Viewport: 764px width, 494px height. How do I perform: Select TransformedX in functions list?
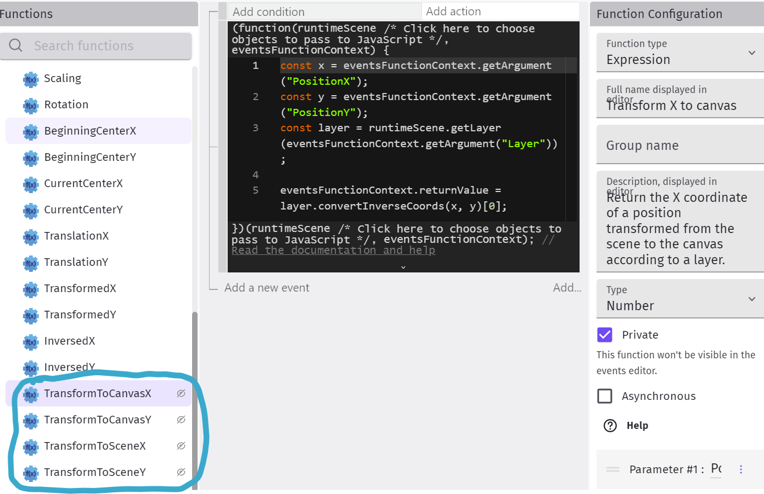[x=80, y=288]
